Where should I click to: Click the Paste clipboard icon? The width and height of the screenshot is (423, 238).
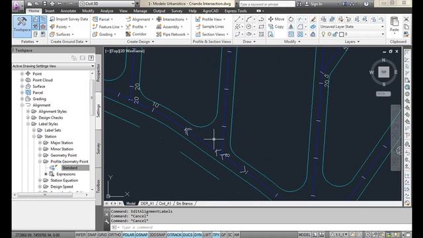[x=395, y=22]
